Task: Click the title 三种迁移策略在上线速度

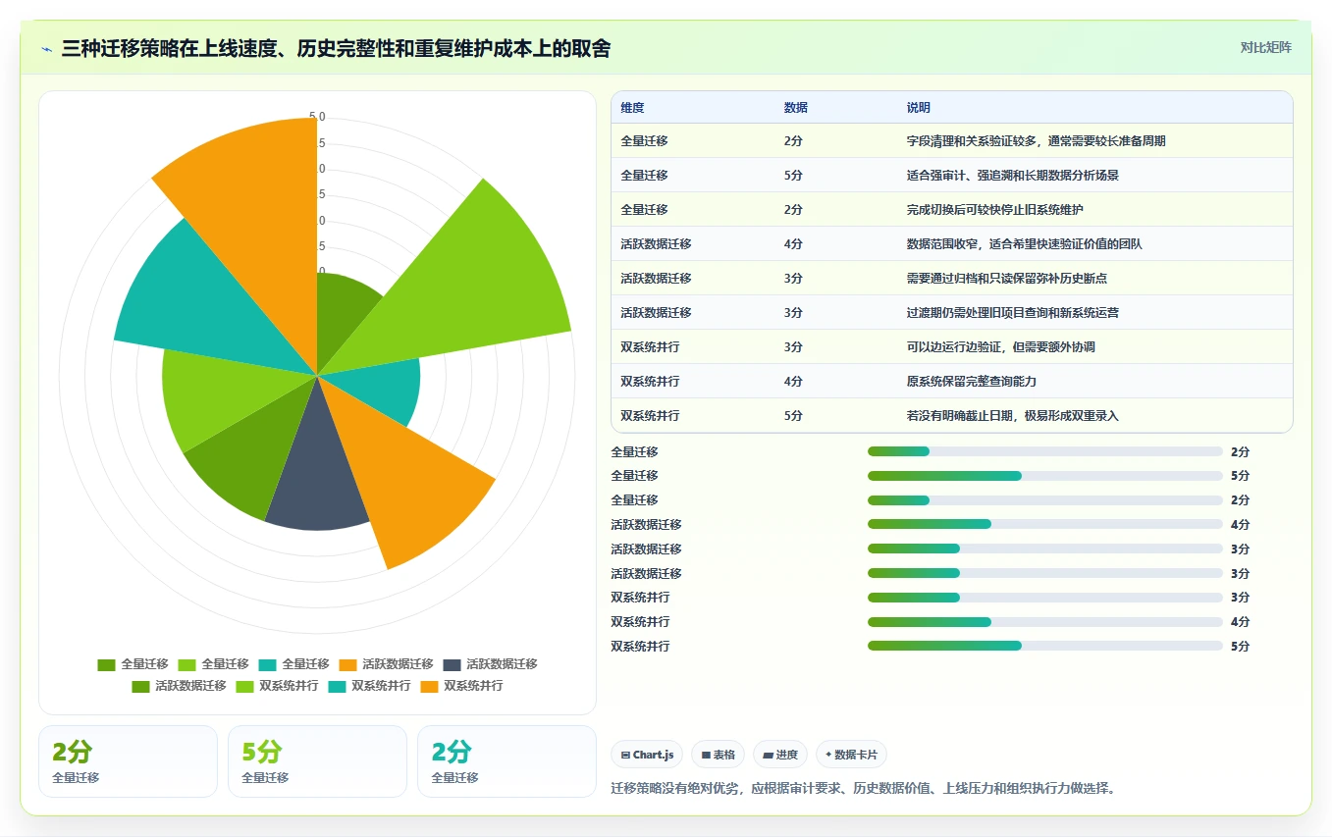Action: point(336,48)
